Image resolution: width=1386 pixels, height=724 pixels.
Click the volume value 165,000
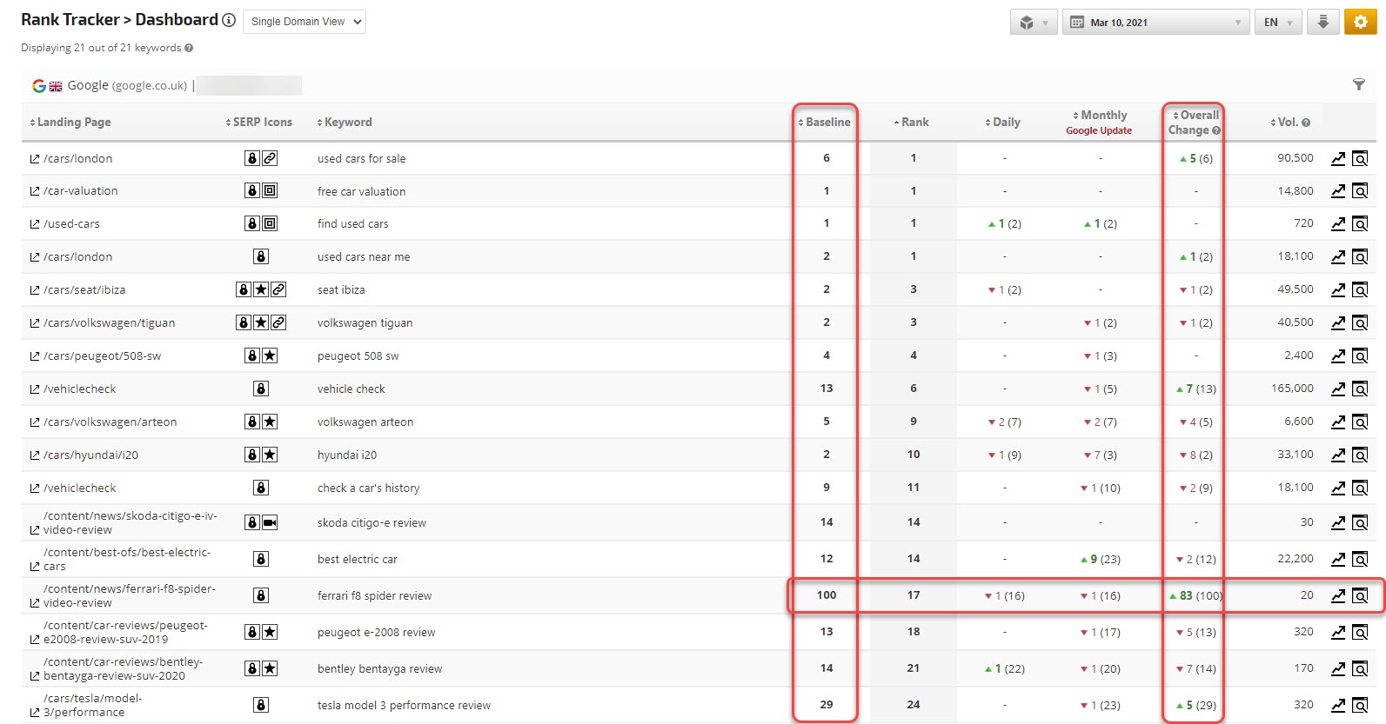[1292, 389]
